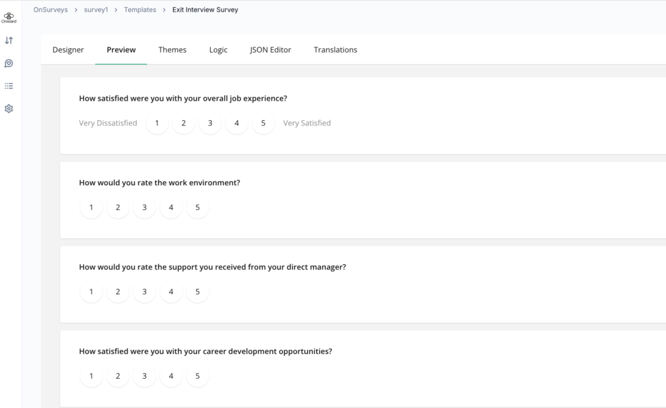Open the list view icon in sidebar

[9, 86]
